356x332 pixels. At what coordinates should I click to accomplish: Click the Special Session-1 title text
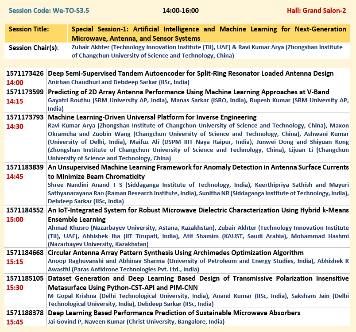(209, 33)
